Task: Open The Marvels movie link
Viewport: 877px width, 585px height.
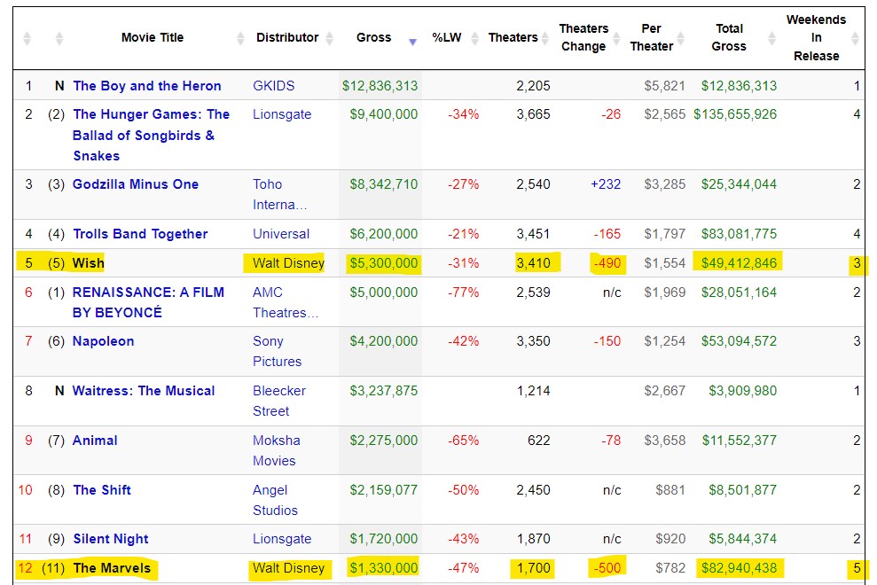Action: tap(112, 568)
